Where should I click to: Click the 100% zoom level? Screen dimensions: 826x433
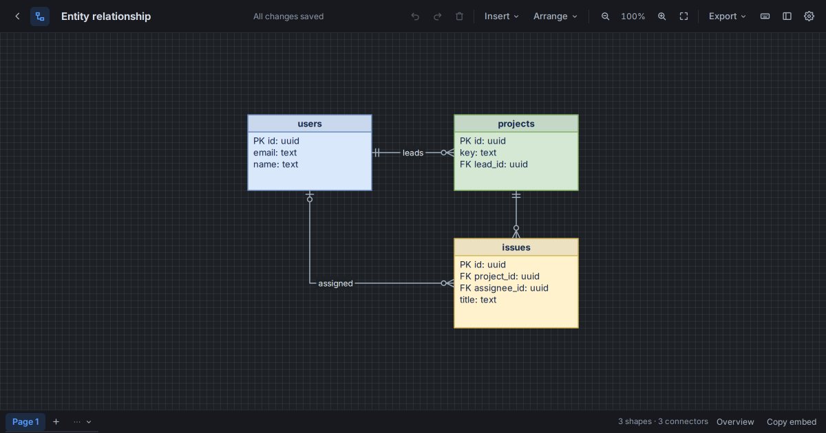click(x=633, y=16)
